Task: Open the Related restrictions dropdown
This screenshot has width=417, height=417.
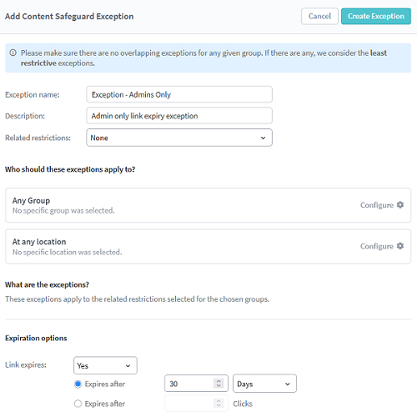Action: 179,138
